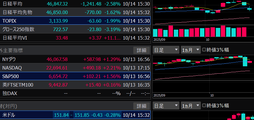Open the 1ヵ月 period dropdown above the S&P500 chart
The width and height of the screenshot is (254, 120).
191,50
